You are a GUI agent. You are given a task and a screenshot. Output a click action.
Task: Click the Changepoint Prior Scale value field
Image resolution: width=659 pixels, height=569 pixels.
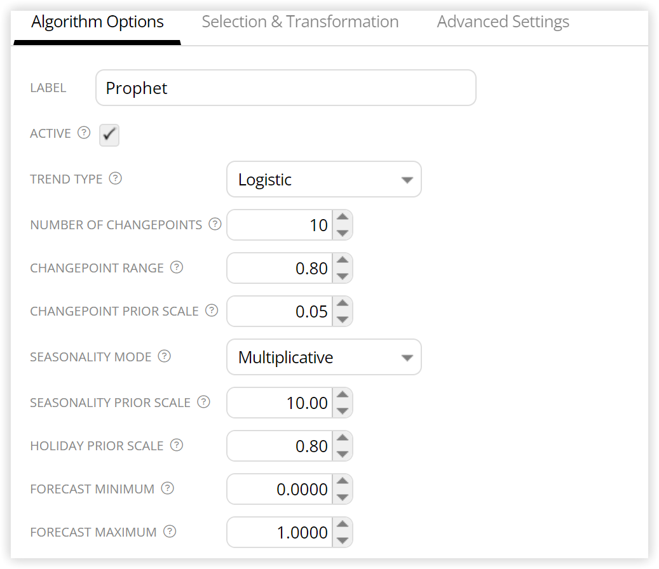pyautogui.click(x=280, y=311)
